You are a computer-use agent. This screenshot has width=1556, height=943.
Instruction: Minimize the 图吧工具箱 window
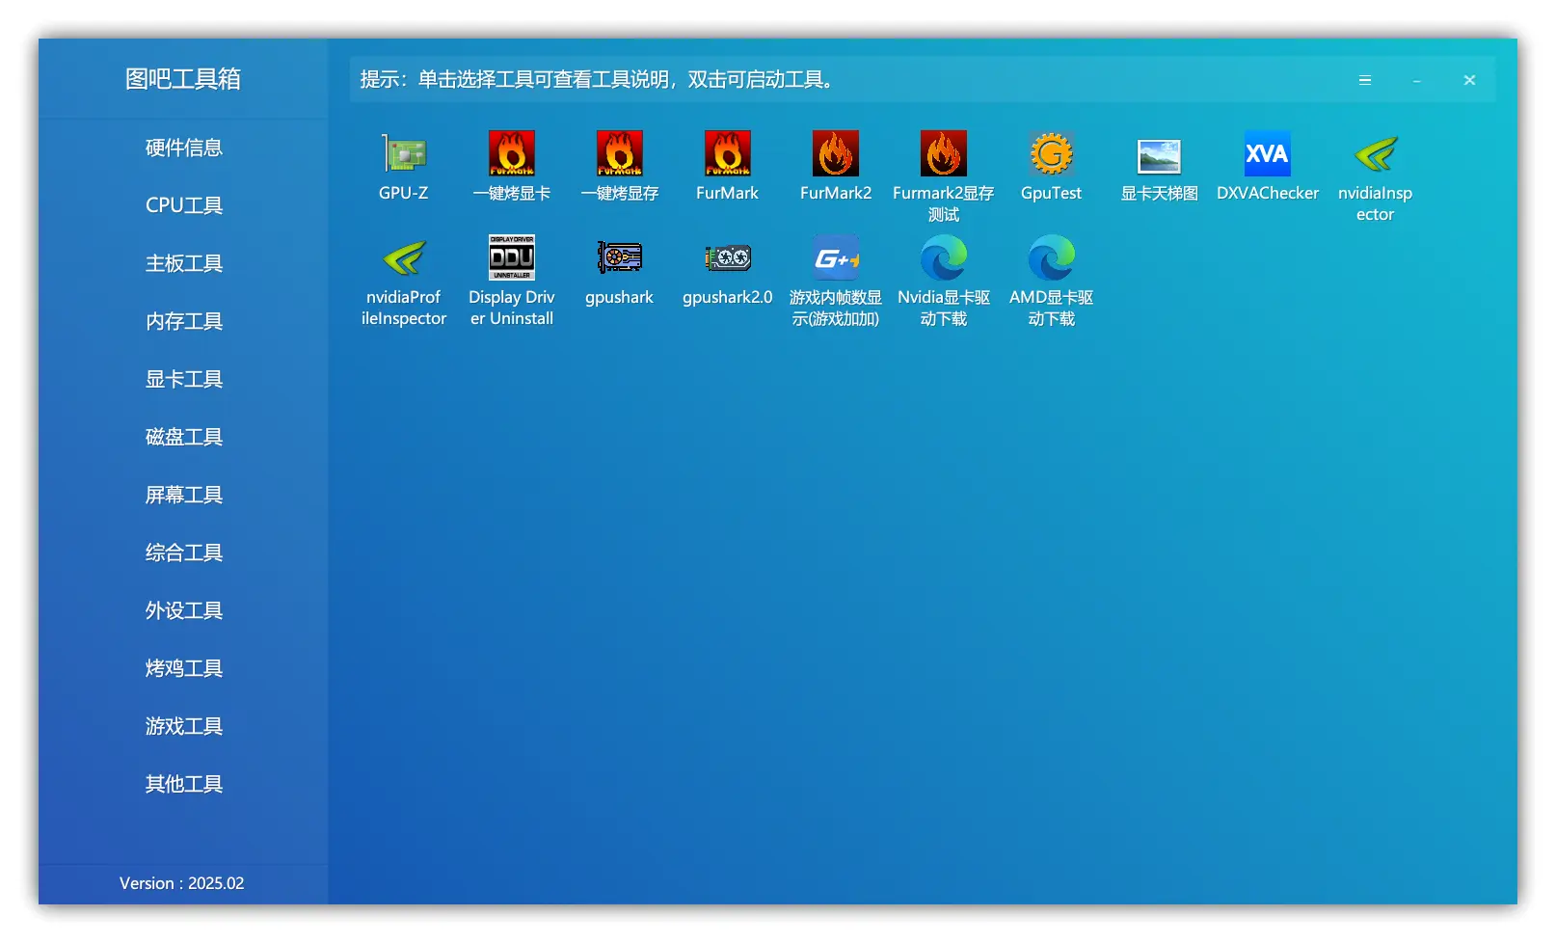click(x=1417, y=80)
